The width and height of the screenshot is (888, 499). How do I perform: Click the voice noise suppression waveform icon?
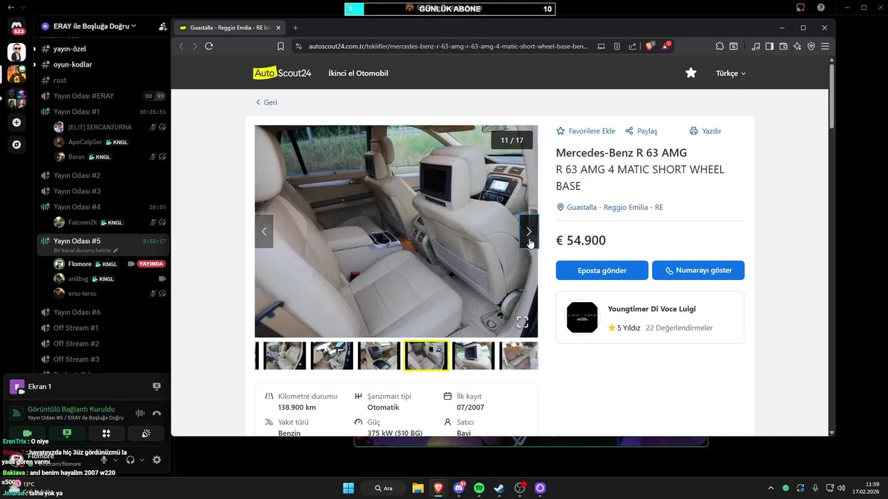140,413
